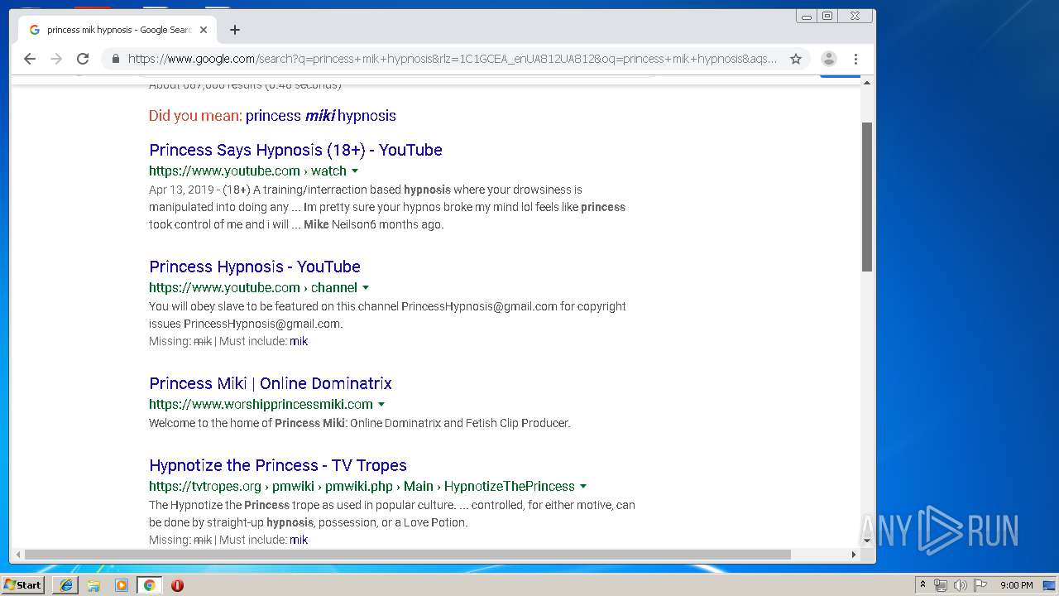Expand options arrow beside youtube.com › channel
Screen dimensions: 1059x596
pyautogui.click(x=366, y=288)
